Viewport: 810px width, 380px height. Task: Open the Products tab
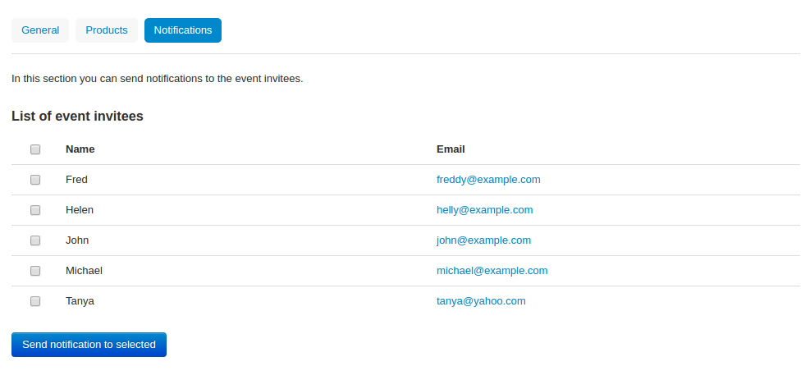107,30
